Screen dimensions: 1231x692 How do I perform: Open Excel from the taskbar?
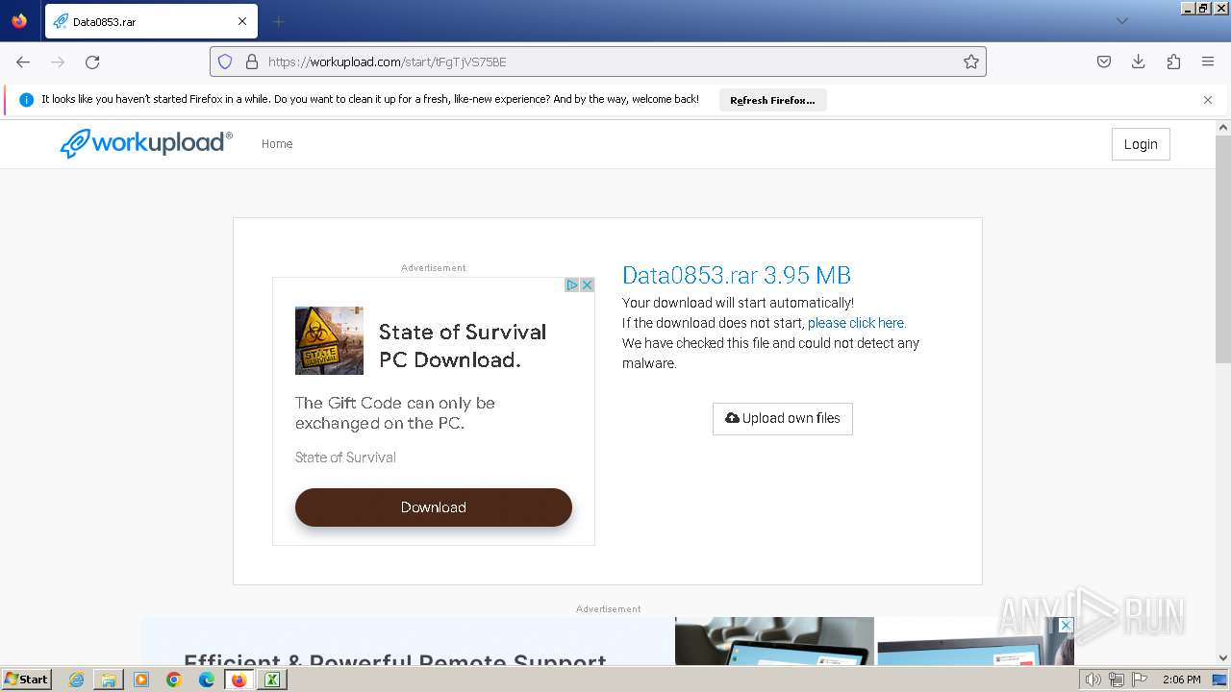(x=271, y=680)
